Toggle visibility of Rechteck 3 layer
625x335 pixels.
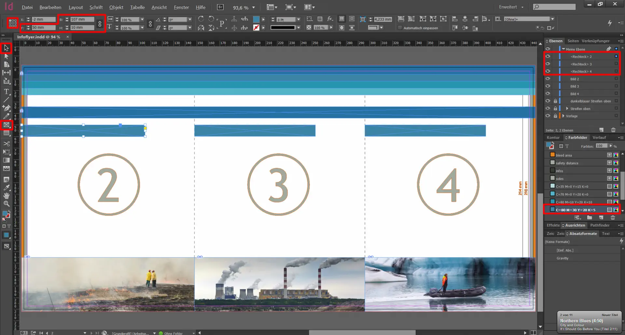click(548, 64)
